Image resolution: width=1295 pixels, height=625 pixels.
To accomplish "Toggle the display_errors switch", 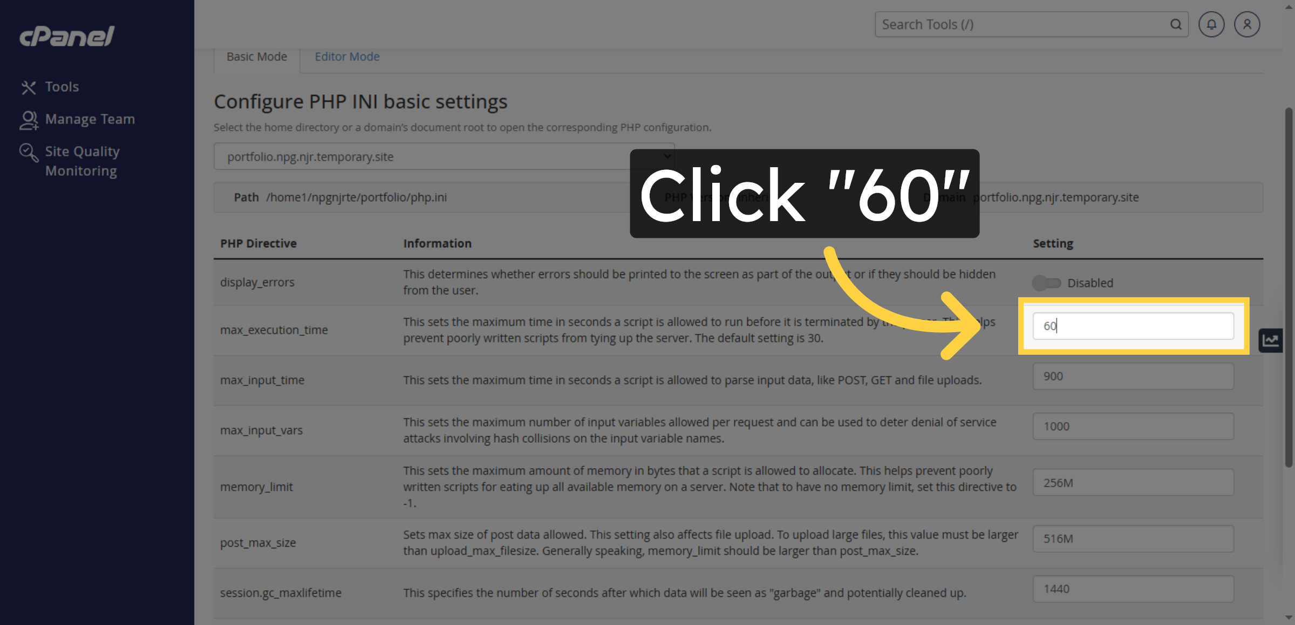I will (1046, 283).
